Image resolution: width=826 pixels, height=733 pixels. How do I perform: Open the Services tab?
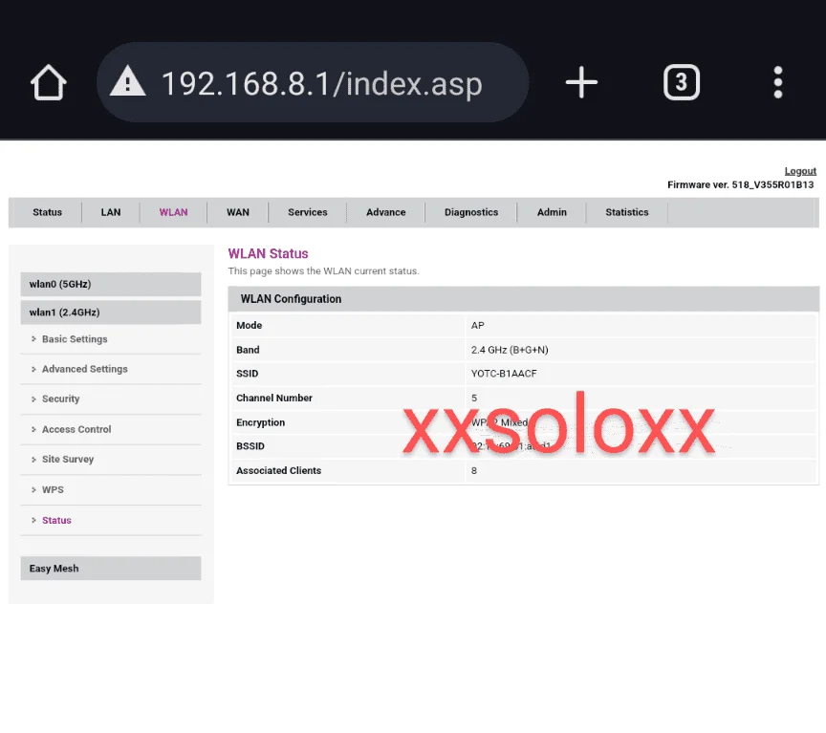click(x=308, y=212)
